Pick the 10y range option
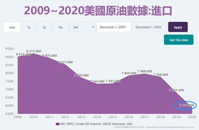The width and height of the screenshot is (199, 130). pos(60,27)
